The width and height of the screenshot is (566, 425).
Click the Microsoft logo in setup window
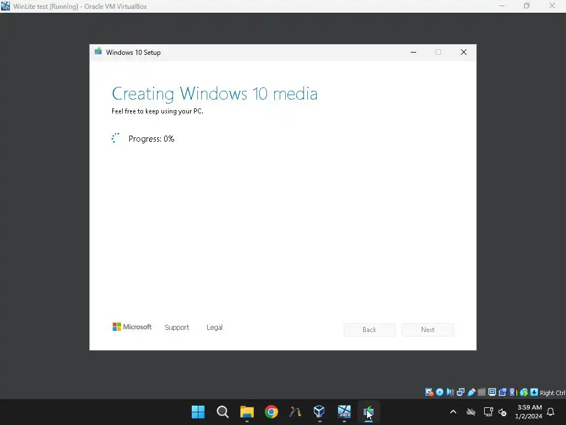tap(132, 327)
